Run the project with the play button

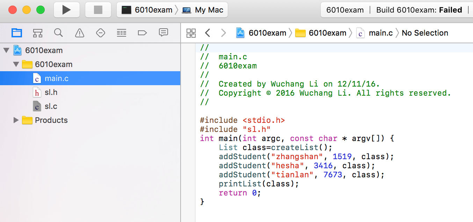click(x=66, y=9)
